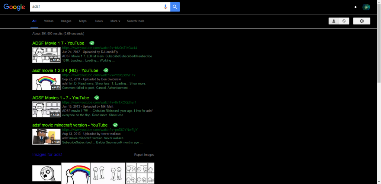
Task: Click text Jan 15, 2013 - Uploaded by Niki Matt
Action: pyautogui.click(x=88, y=106)
